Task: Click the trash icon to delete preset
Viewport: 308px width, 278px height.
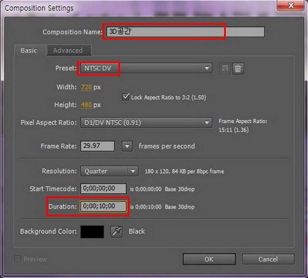Action: [x=238, y=69]
